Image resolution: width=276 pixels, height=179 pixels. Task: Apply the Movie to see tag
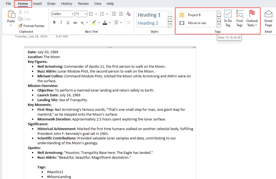pos(197,23)
